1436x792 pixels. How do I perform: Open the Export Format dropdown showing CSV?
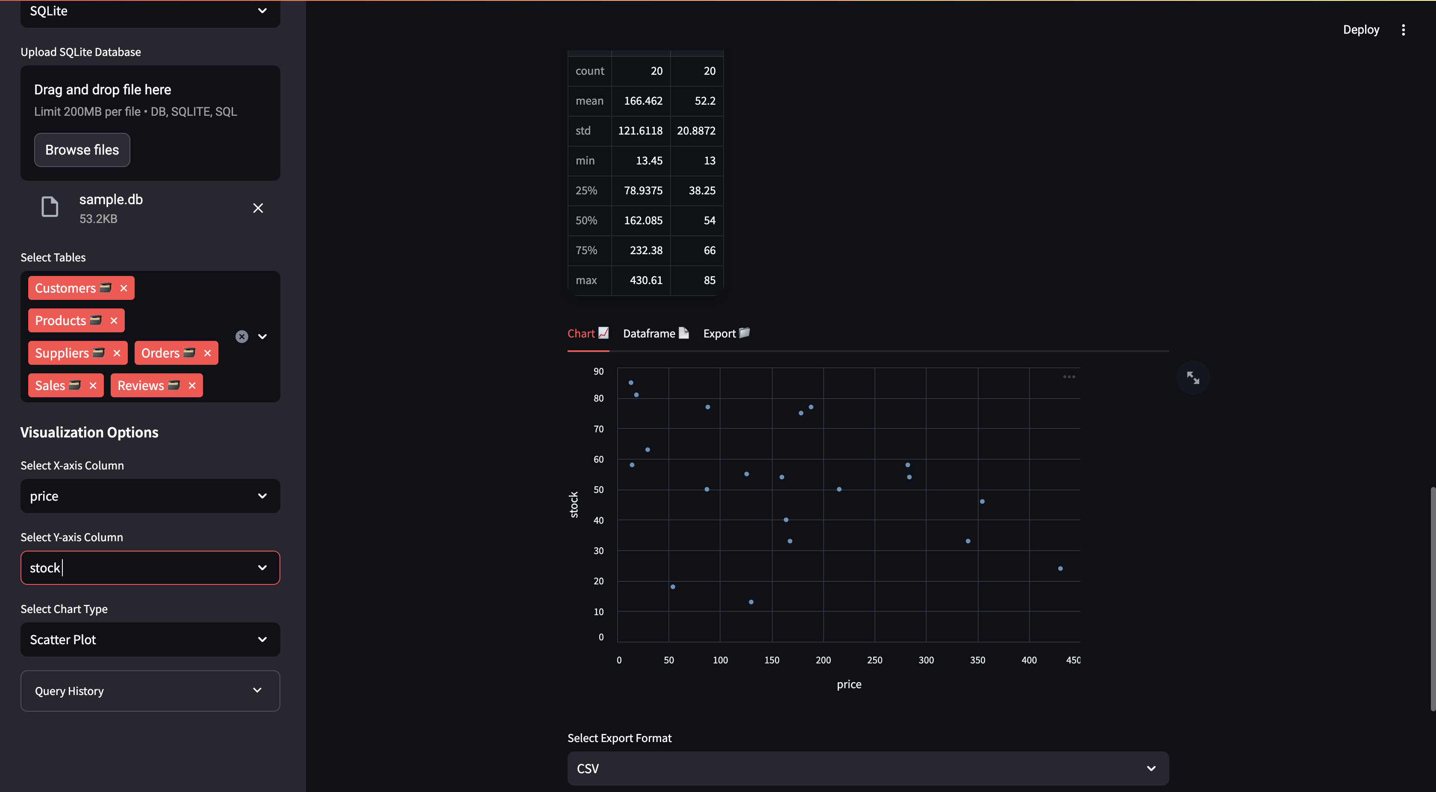[868, 769]
